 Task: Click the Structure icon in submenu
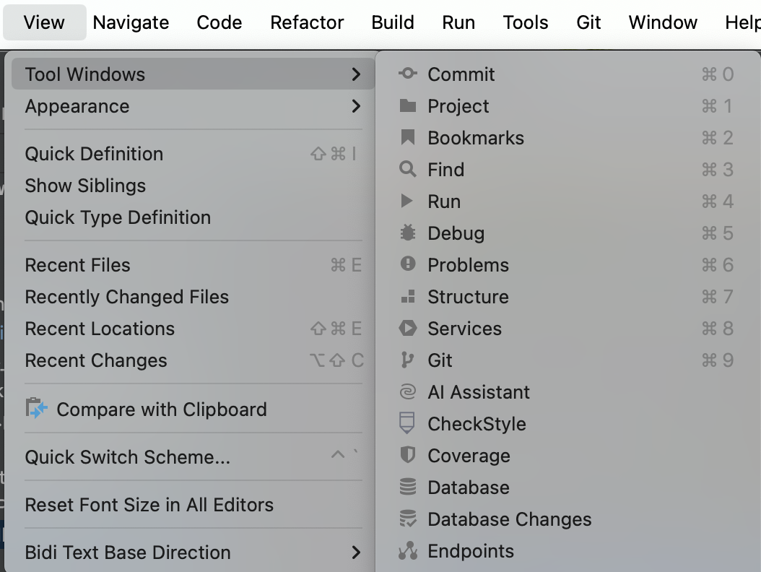click(x=408, y=296)
